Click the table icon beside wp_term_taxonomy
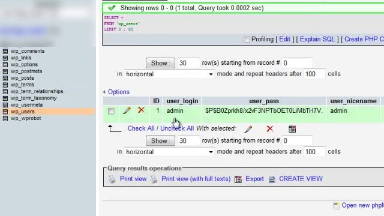 tap(5, 98)
